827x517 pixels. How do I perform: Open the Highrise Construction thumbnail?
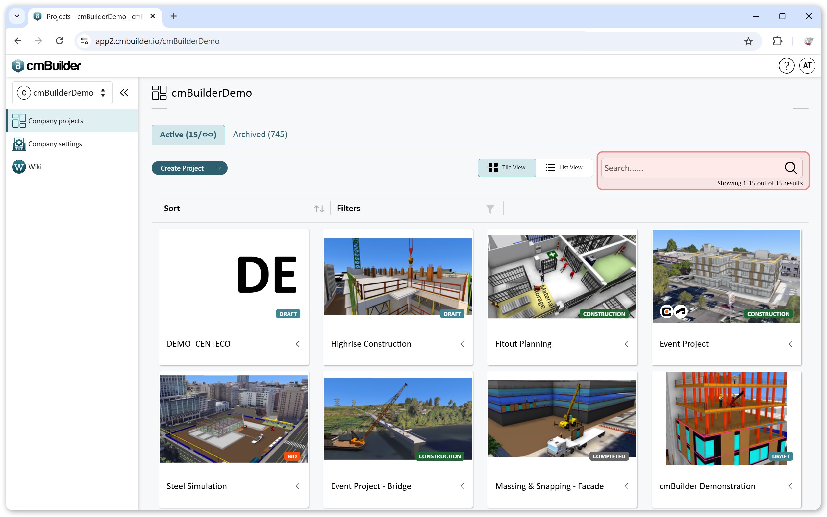click(397, 276)
